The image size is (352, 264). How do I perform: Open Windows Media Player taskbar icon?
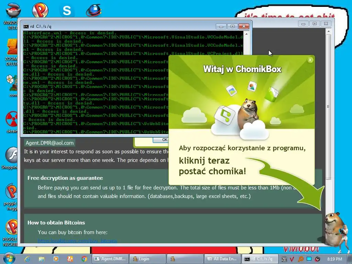click(x=56, y=259)
